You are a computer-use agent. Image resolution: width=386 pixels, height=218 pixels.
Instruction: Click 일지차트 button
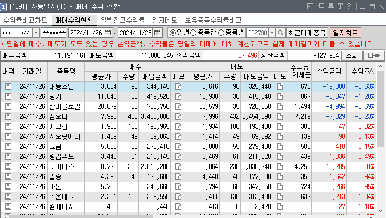pos(345,33)
